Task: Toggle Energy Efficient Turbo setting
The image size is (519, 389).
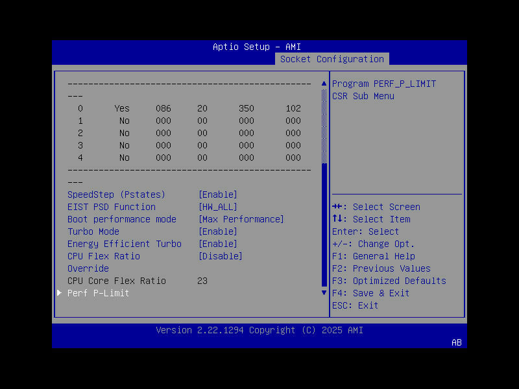Action: coord(218,243)
